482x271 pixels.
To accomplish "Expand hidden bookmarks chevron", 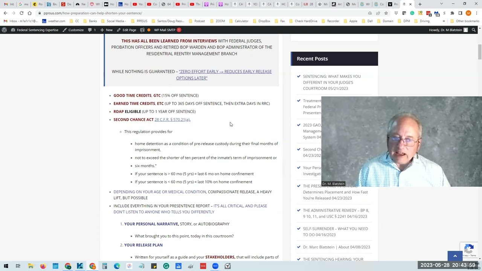I will (444, 21).
